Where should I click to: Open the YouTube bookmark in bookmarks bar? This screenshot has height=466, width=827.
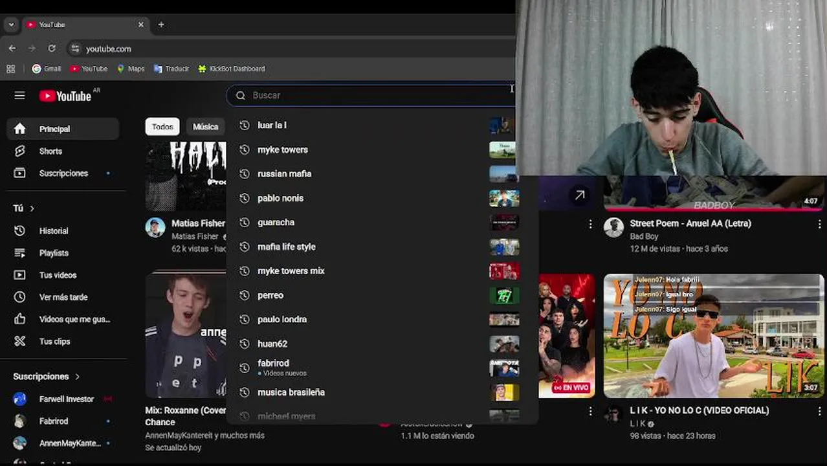click(x=89, y=69)
